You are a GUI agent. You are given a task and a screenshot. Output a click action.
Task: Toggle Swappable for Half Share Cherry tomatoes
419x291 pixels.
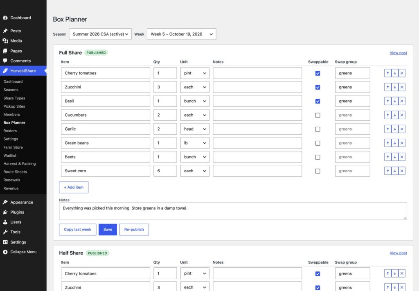[318, 274]
